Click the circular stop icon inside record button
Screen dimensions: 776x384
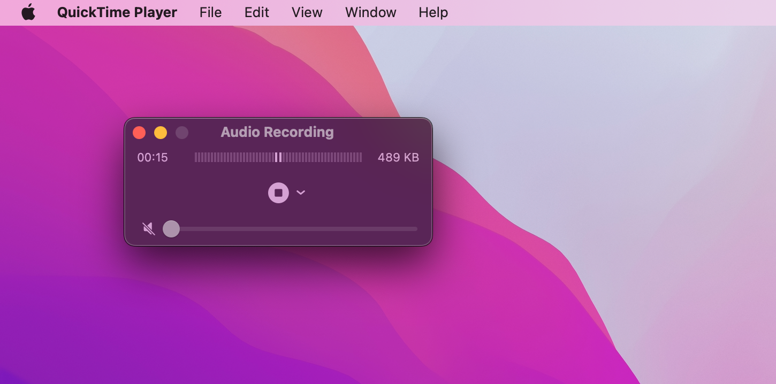[278, 193]
